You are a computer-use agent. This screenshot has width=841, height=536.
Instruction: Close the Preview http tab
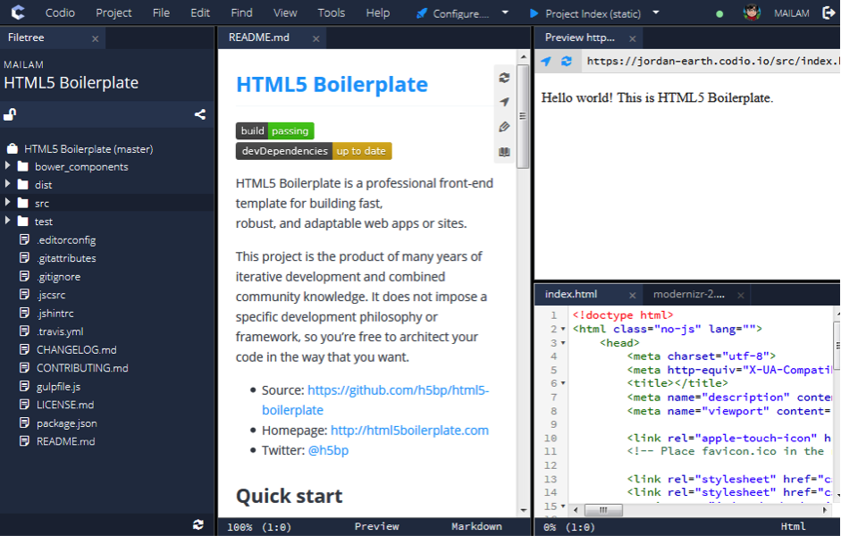pyautogui.click(x=633, y=38)
